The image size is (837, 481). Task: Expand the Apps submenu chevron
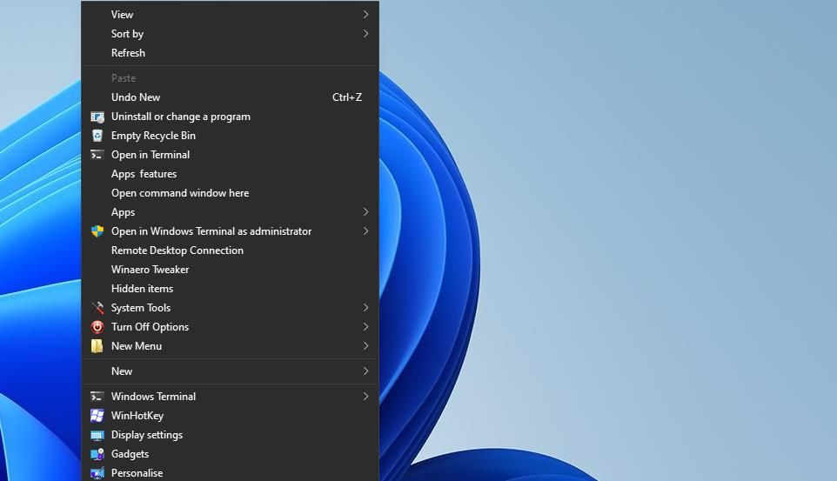[365, 212]
